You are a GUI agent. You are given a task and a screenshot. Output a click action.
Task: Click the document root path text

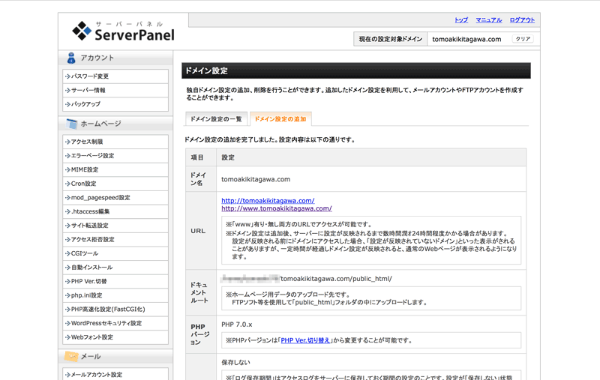[307, 279]
